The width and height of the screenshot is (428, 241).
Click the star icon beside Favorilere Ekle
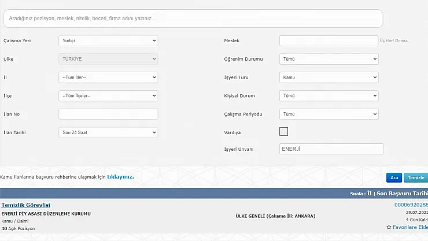(x=389, y=228)
